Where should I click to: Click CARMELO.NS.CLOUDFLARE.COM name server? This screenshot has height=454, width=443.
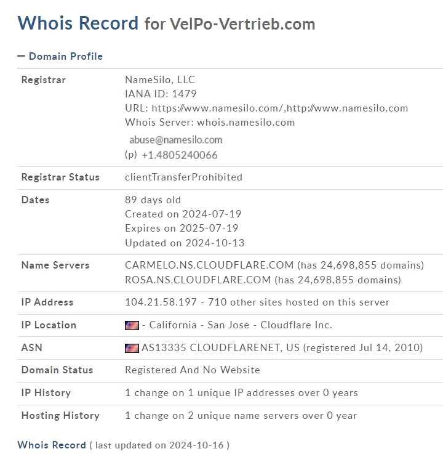(209, 266)
